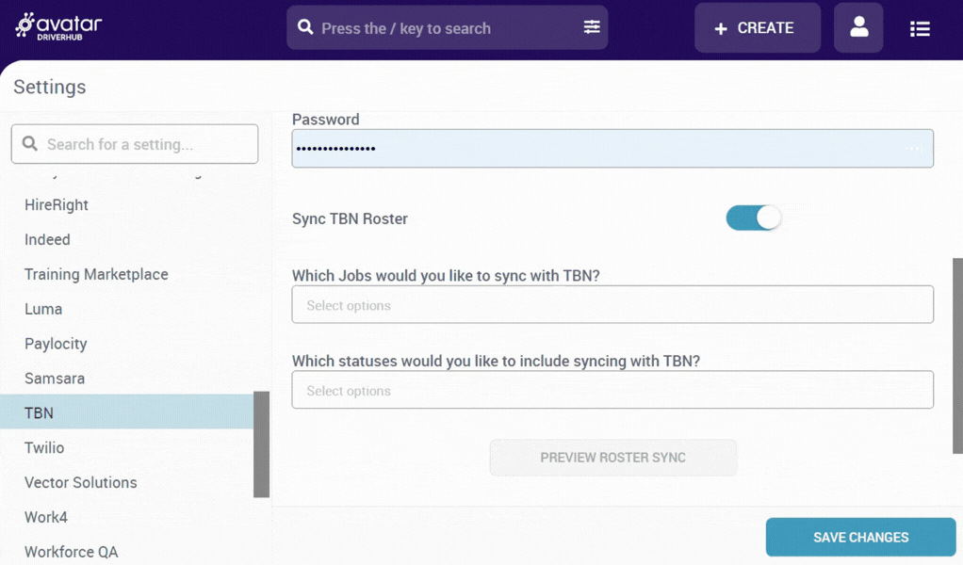Click the Settings page heading
The image size is (963, 565).
tap(50, 88)
